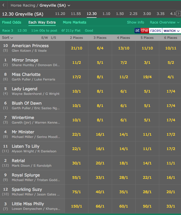181x215 pixels.
Task: Pick Little Miss Philly 2 Places 150/1
Action: (76, 206)
